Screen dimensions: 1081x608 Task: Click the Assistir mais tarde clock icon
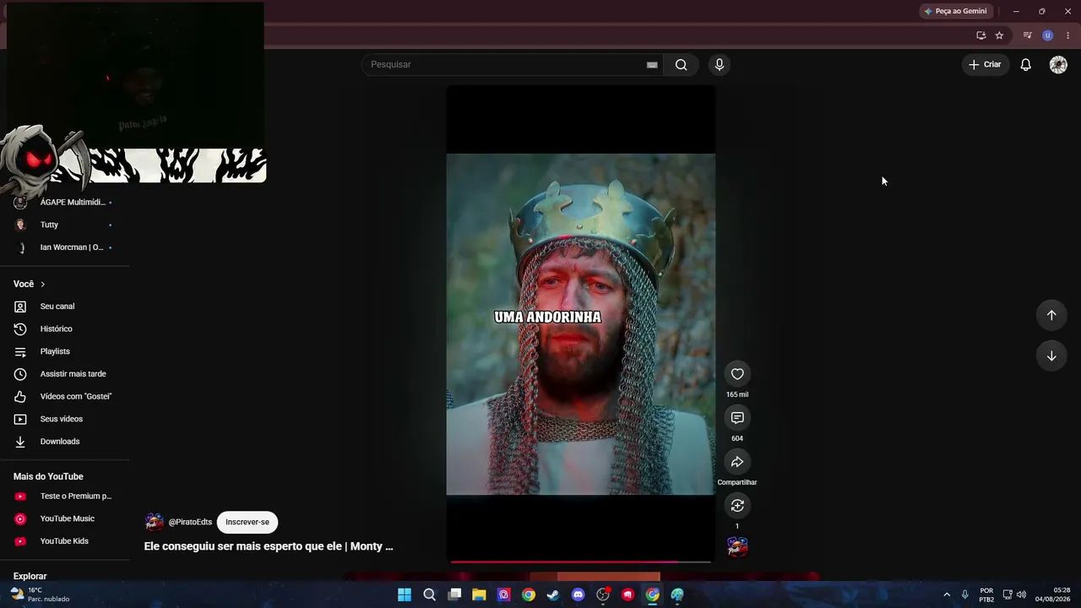(20, 374)
